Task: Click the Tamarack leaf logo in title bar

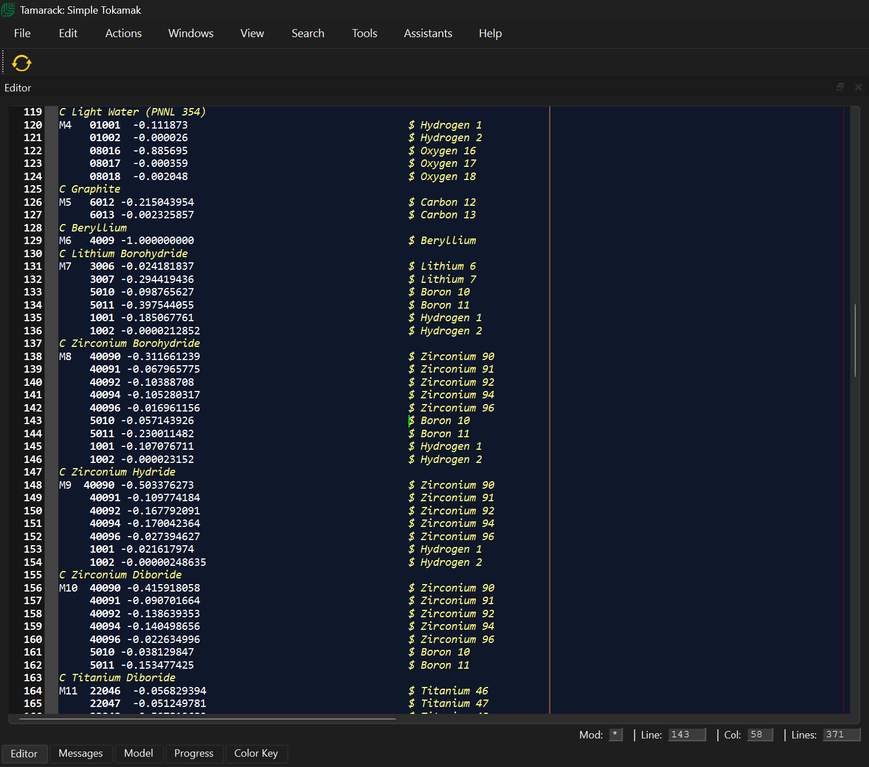Action: pyautogui.click(x=8, y=10)
